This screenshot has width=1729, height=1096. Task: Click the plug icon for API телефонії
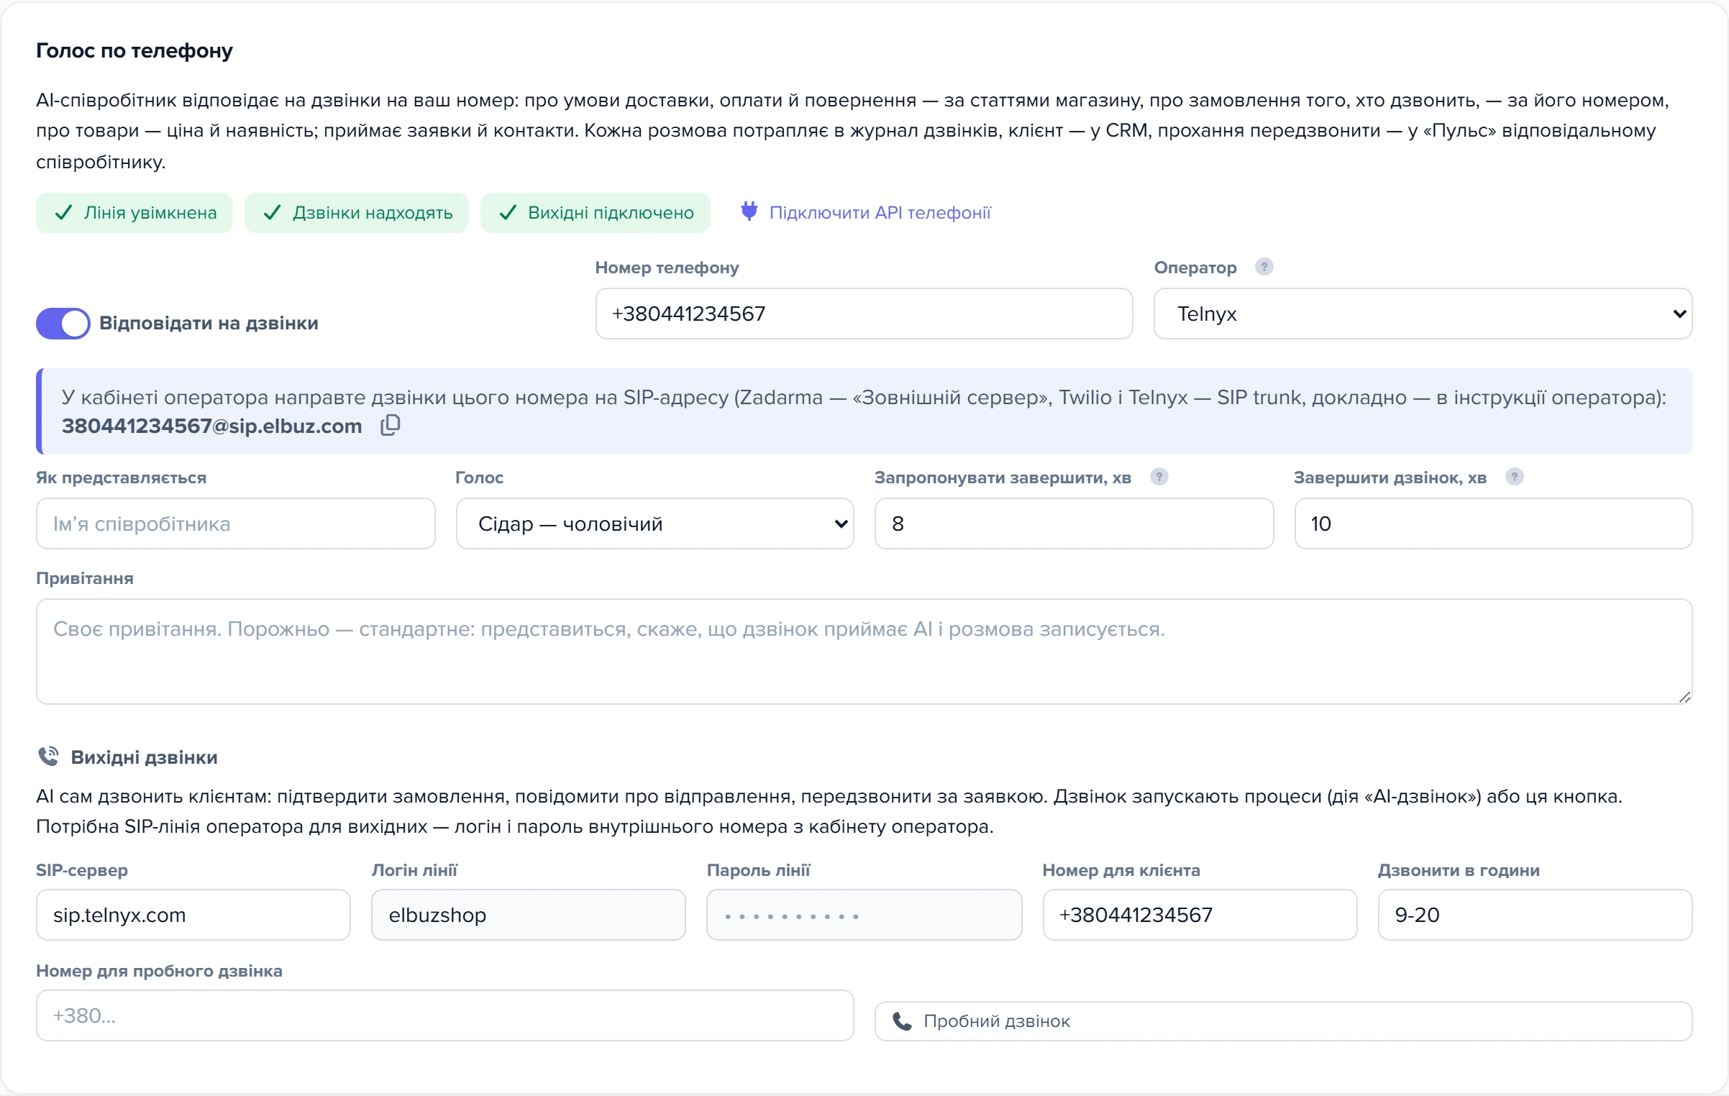click(749, 211)
